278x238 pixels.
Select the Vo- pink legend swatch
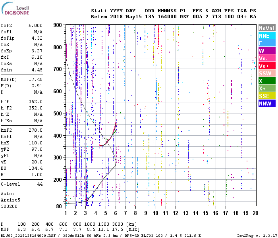coord(267,58)
